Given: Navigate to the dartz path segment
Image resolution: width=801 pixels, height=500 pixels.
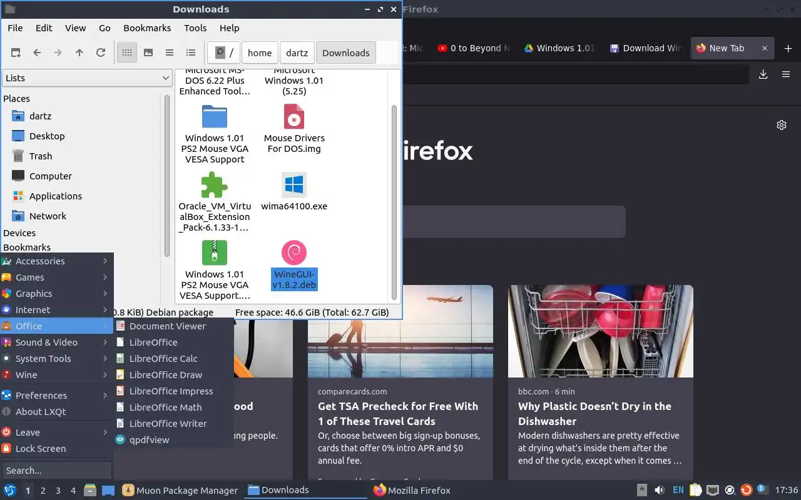Looking at the screenshot, I should click(297, 53).
